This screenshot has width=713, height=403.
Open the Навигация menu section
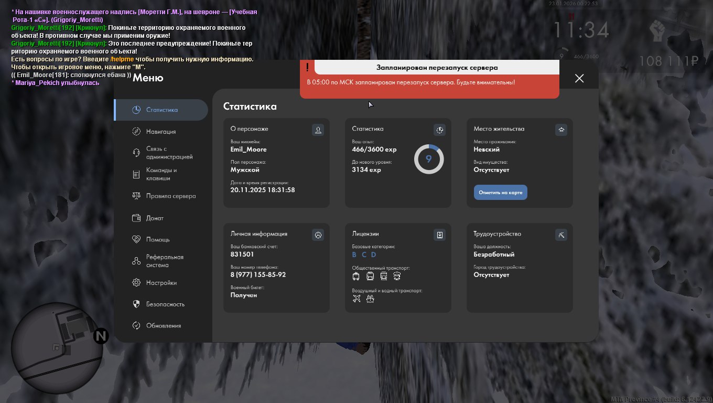tap(161, 132)
